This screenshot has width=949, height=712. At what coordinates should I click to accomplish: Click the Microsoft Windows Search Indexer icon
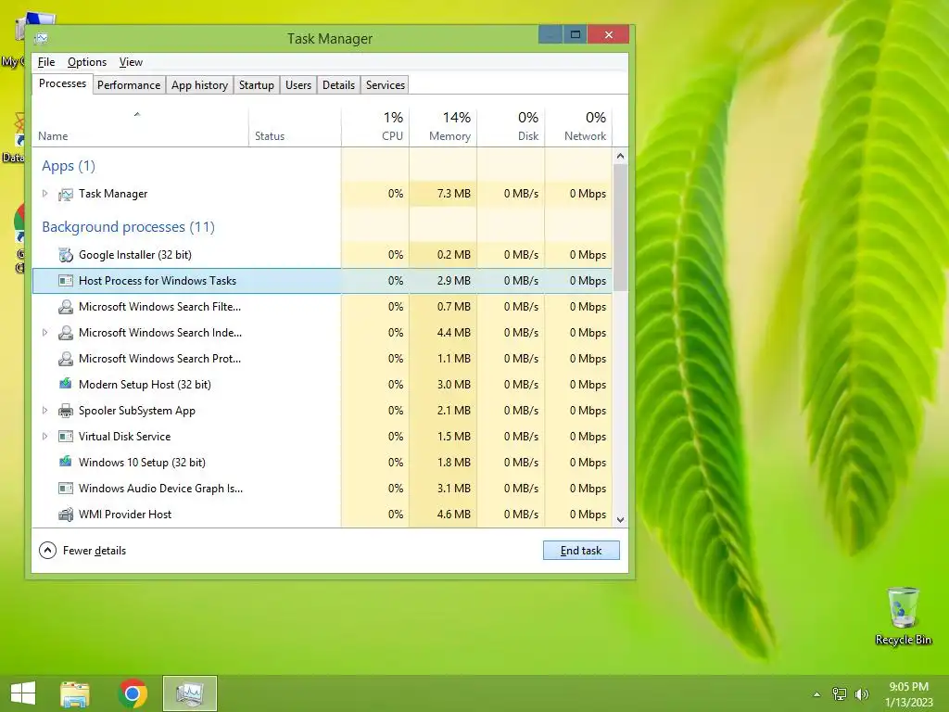[x=66, y=333]
